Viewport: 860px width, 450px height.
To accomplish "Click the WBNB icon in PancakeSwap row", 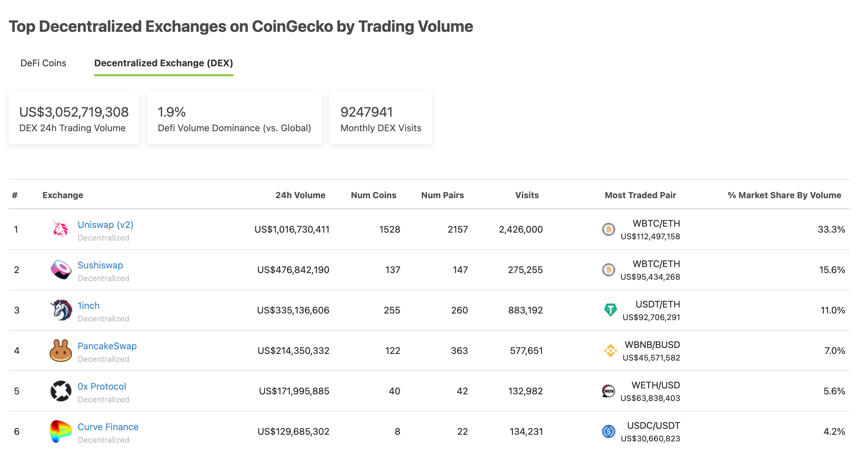I will click(x=610, y=350).
